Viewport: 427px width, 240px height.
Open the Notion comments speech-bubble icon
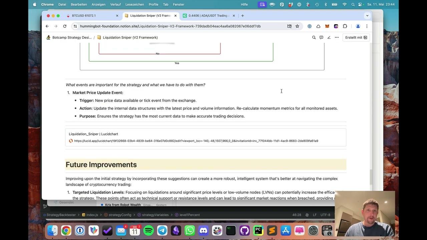click(321, 37)
